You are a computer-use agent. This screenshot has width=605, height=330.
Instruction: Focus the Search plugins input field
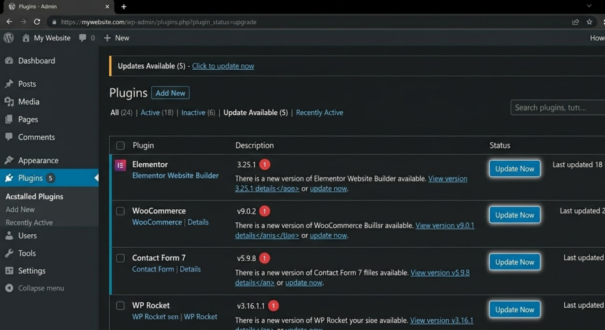557,108
